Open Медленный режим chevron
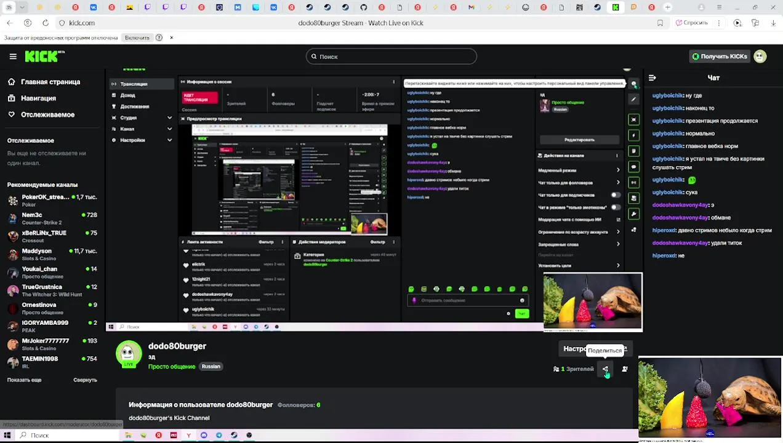The image size is (783, 443). 618,170
